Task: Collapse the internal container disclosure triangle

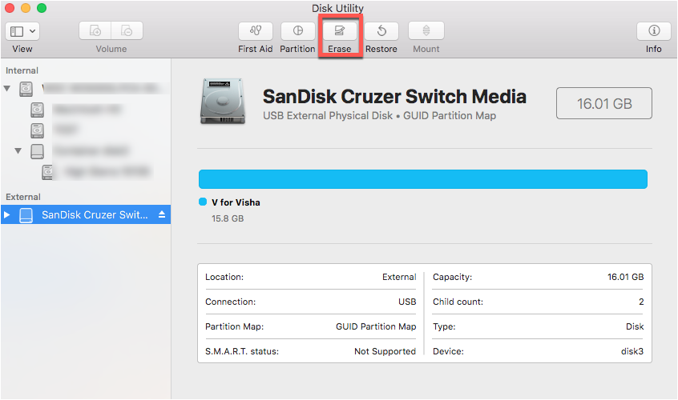Action: click(18, 151)
